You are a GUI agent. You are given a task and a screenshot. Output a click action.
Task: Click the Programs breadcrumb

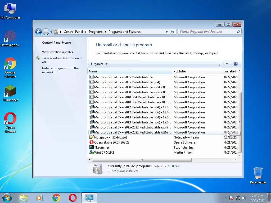pyautogui.click(x=96, y=32)
